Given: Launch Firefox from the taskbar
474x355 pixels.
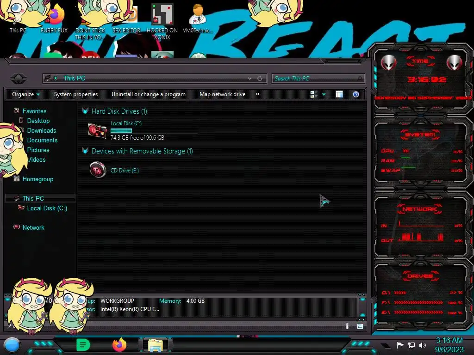Looking at the screenshot, I should (x=119, y=345).
